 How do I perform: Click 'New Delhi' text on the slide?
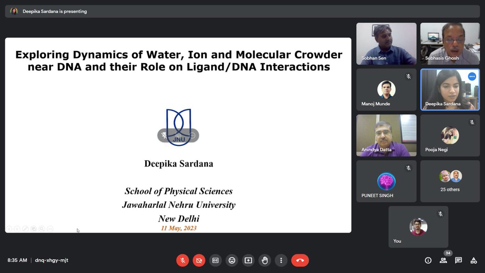pos(179,219)
